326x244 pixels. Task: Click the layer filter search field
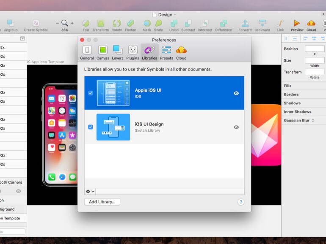(x=12, y=232)
